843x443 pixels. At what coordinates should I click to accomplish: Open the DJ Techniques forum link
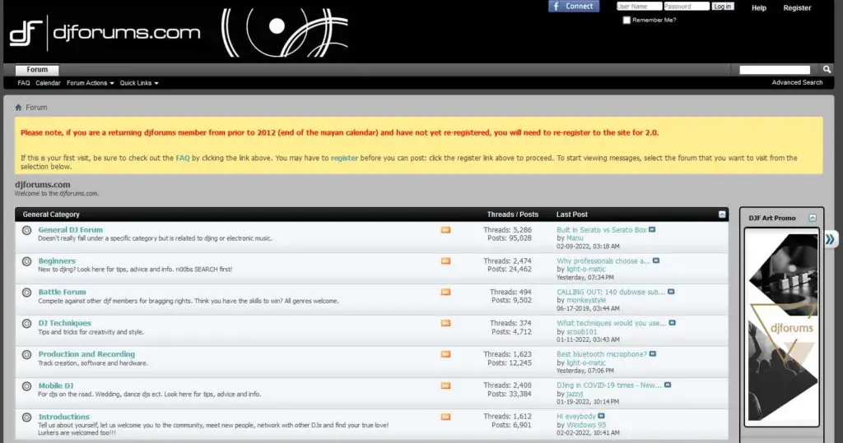[x=64, y=323]
